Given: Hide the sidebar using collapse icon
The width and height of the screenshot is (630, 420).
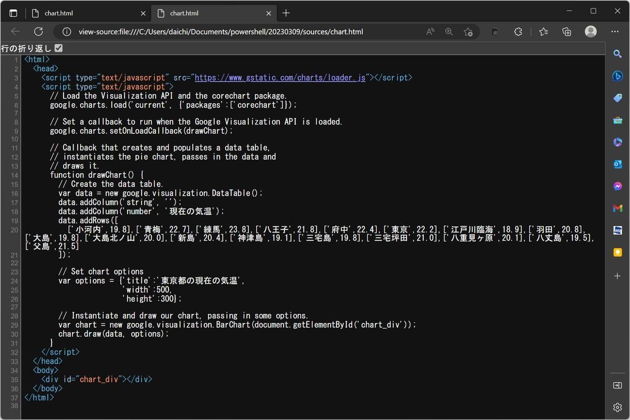Looking at the screenshot, I should pos(617,385).
